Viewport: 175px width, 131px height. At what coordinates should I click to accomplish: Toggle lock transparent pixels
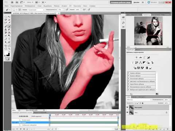pyautogui.click(x=136, y=103)
